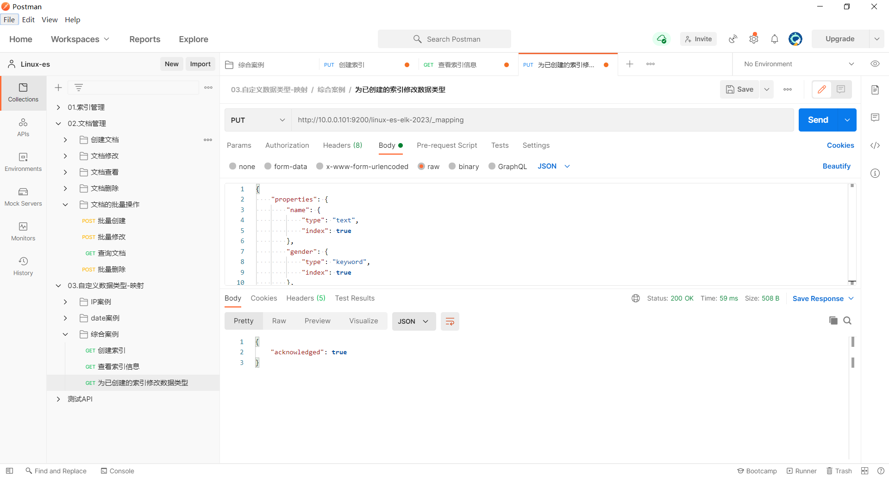
Task: Open the APIs sidebar panel
Action: point(23,127)
